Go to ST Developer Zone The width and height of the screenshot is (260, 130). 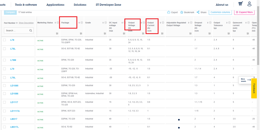pos(108,5)
